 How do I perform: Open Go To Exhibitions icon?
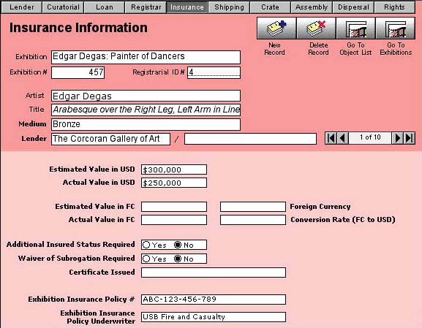(x=395, y=28)
